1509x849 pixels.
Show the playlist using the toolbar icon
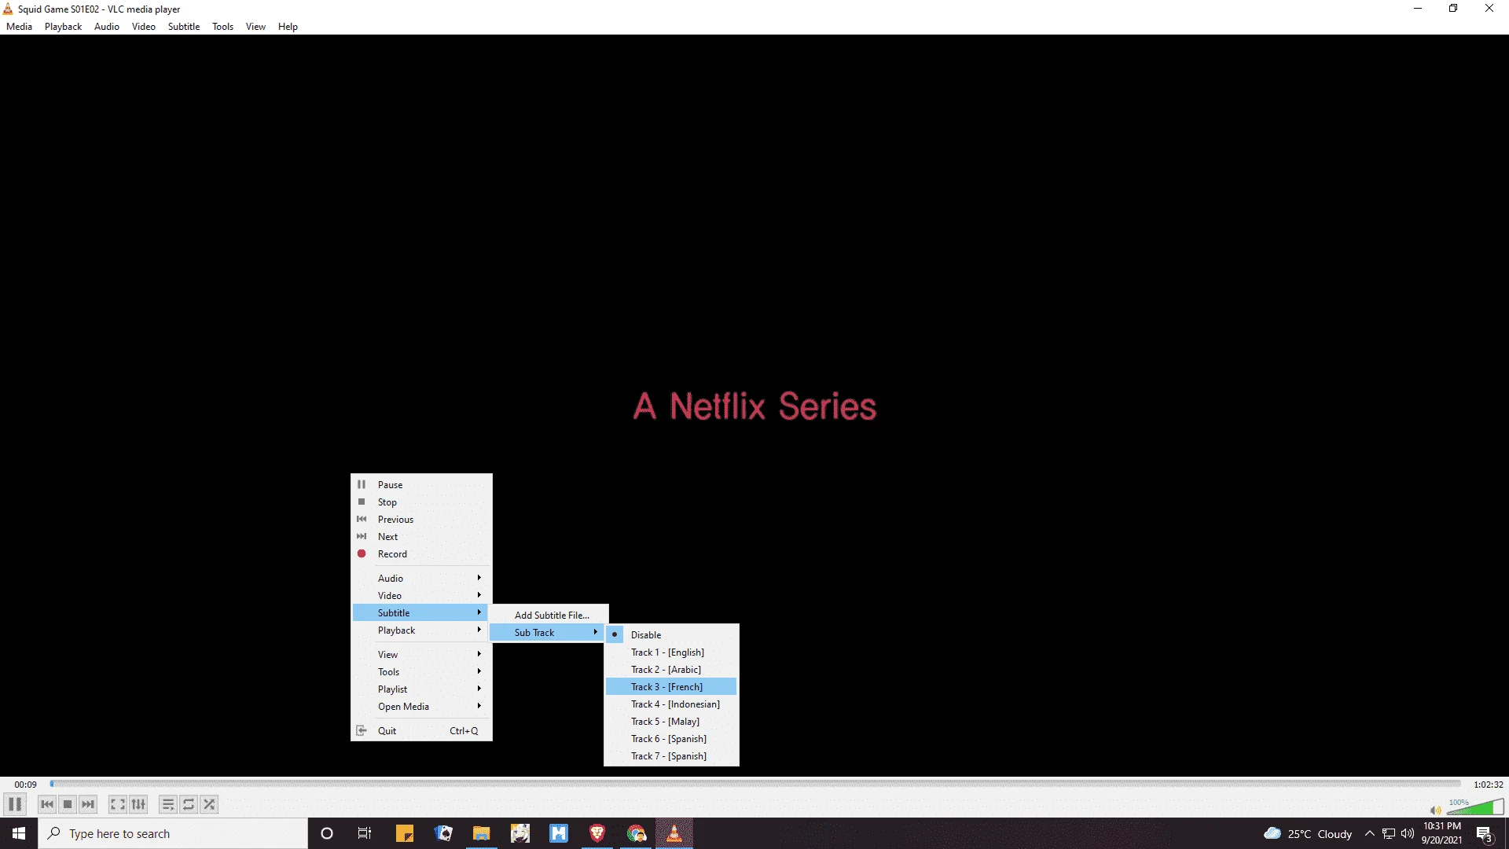pyautogui.click(x=167, y=804)
